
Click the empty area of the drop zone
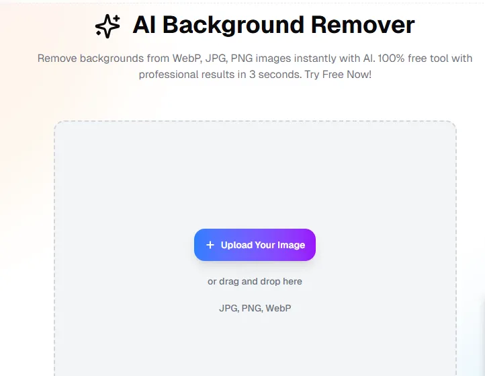[x=255, y=174]
